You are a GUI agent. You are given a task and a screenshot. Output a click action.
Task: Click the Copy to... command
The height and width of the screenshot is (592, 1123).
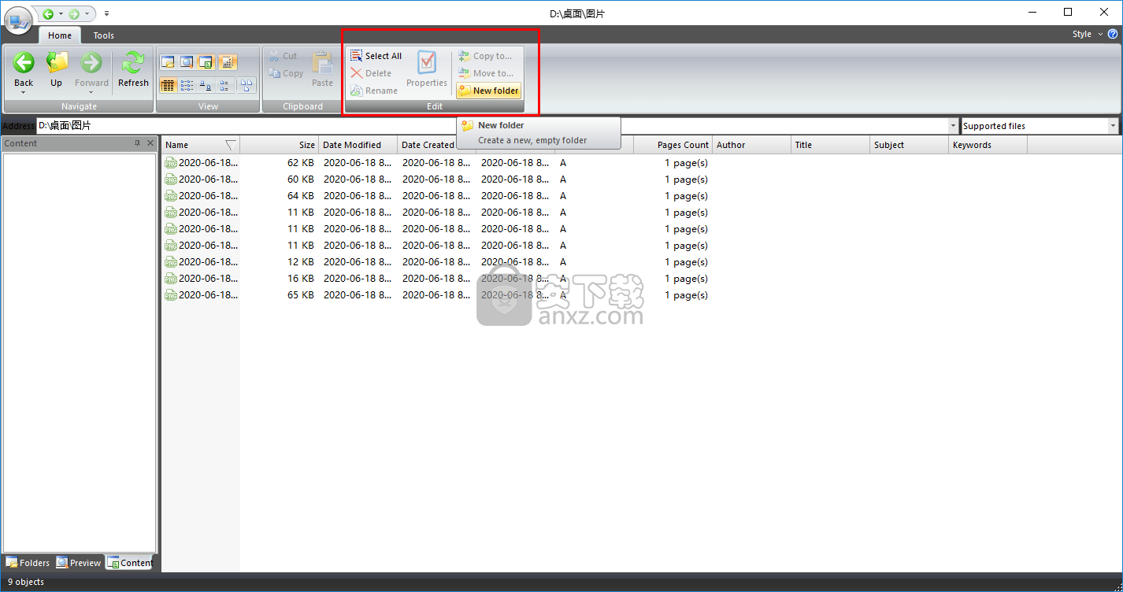pyautogui.click(x=485, y=56)
